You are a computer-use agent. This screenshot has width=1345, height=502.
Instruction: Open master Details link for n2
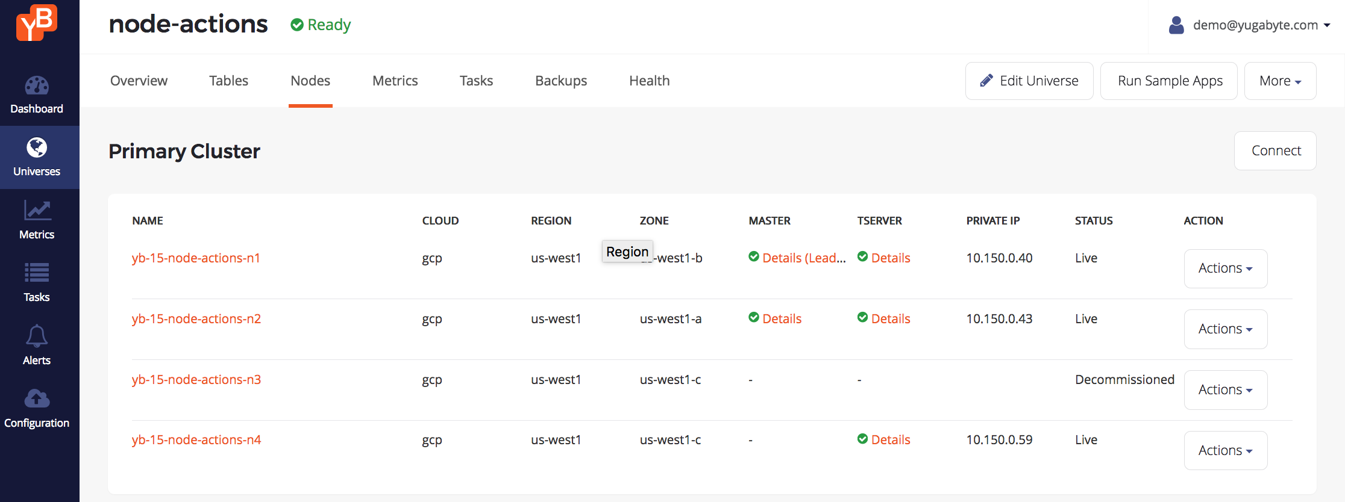(x=782, y=318)
